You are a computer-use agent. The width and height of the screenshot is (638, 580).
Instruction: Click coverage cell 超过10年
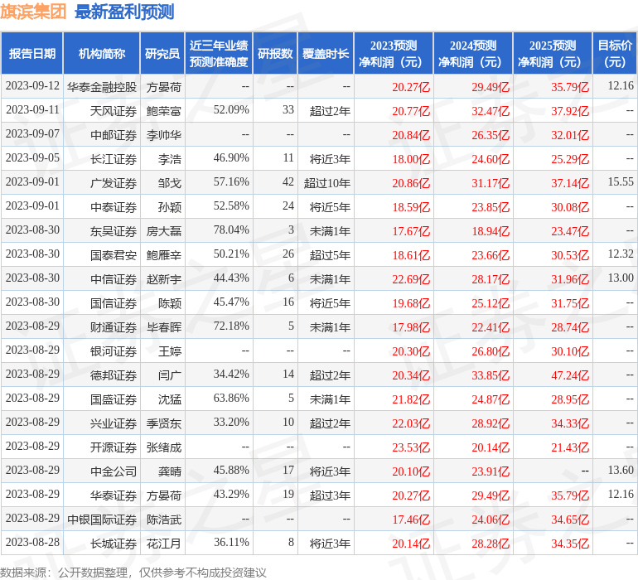tap(327, 183)
